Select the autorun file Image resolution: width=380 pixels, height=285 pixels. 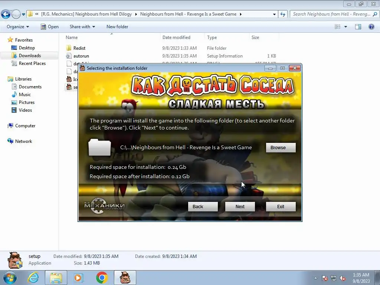[x=81, y=56]
